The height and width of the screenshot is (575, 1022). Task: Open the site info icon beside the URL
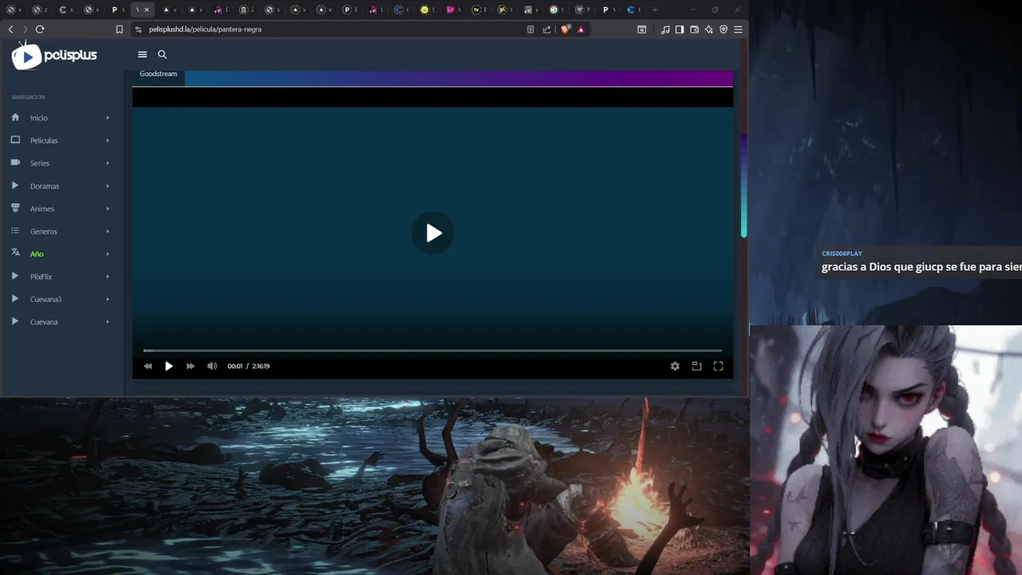coord(138,30)
